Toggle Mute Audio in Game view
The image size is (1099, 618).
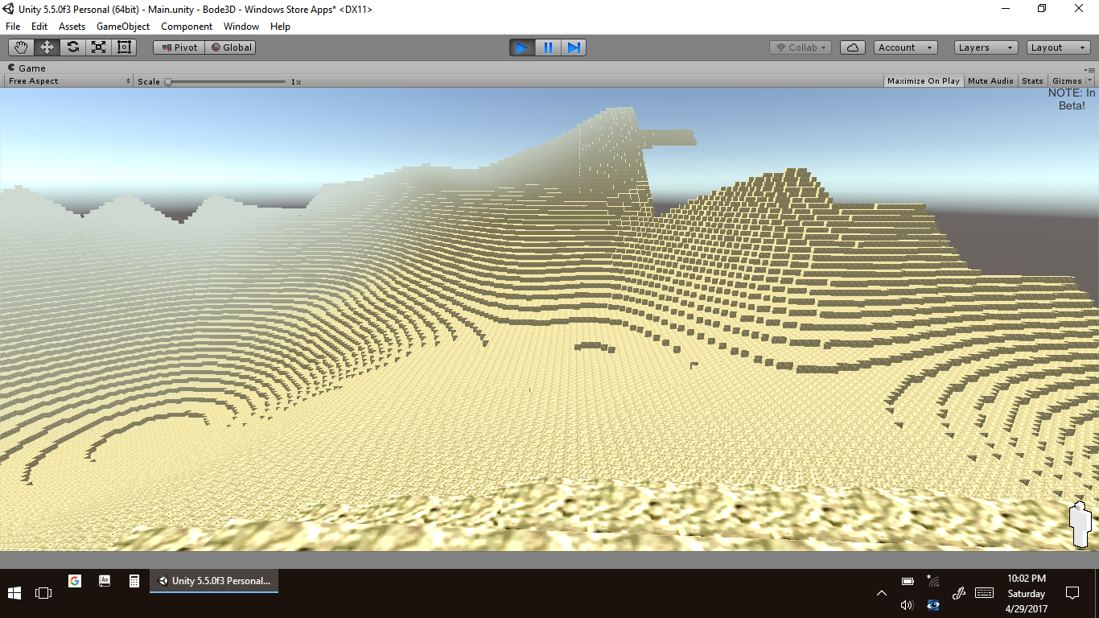[990, 81]
